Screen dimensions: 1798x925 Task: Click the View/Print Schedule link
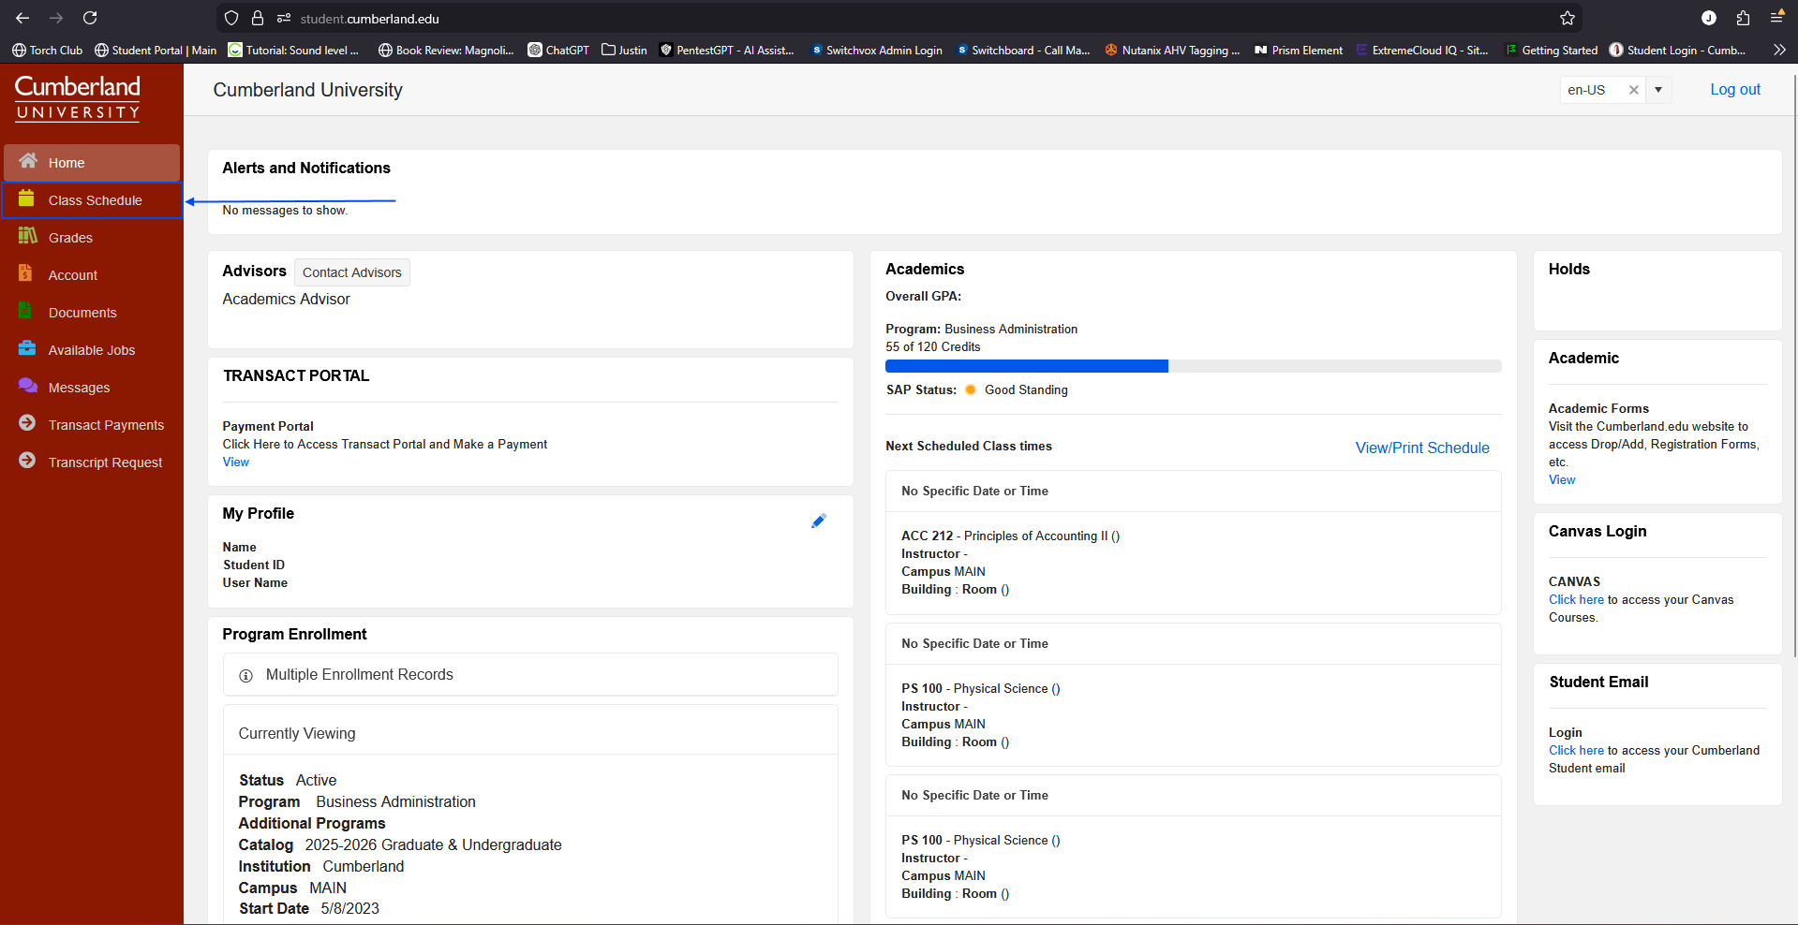(x=1422, y=448)
